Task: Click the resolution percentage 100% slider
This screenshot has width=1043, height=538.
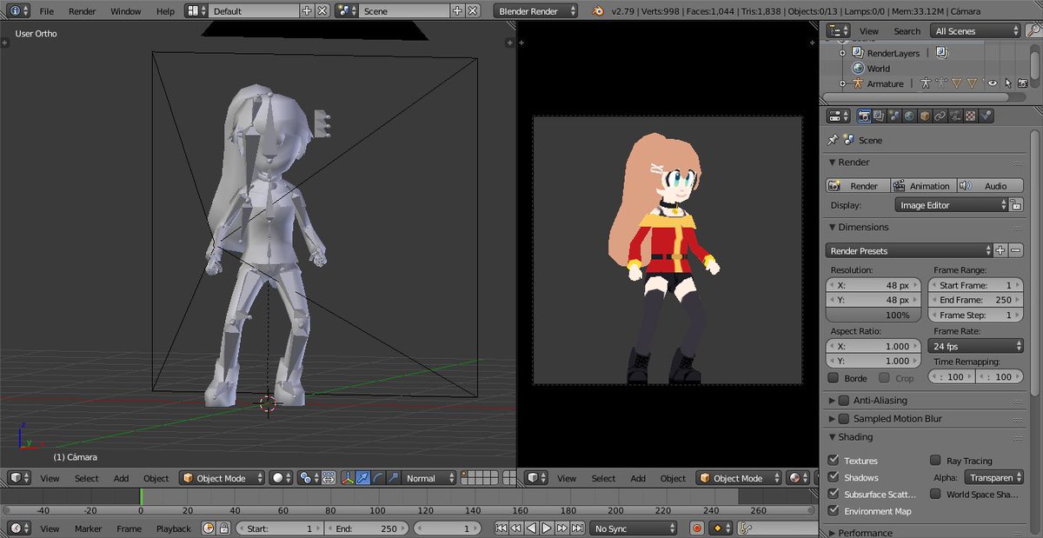Action: pos(872,315)
